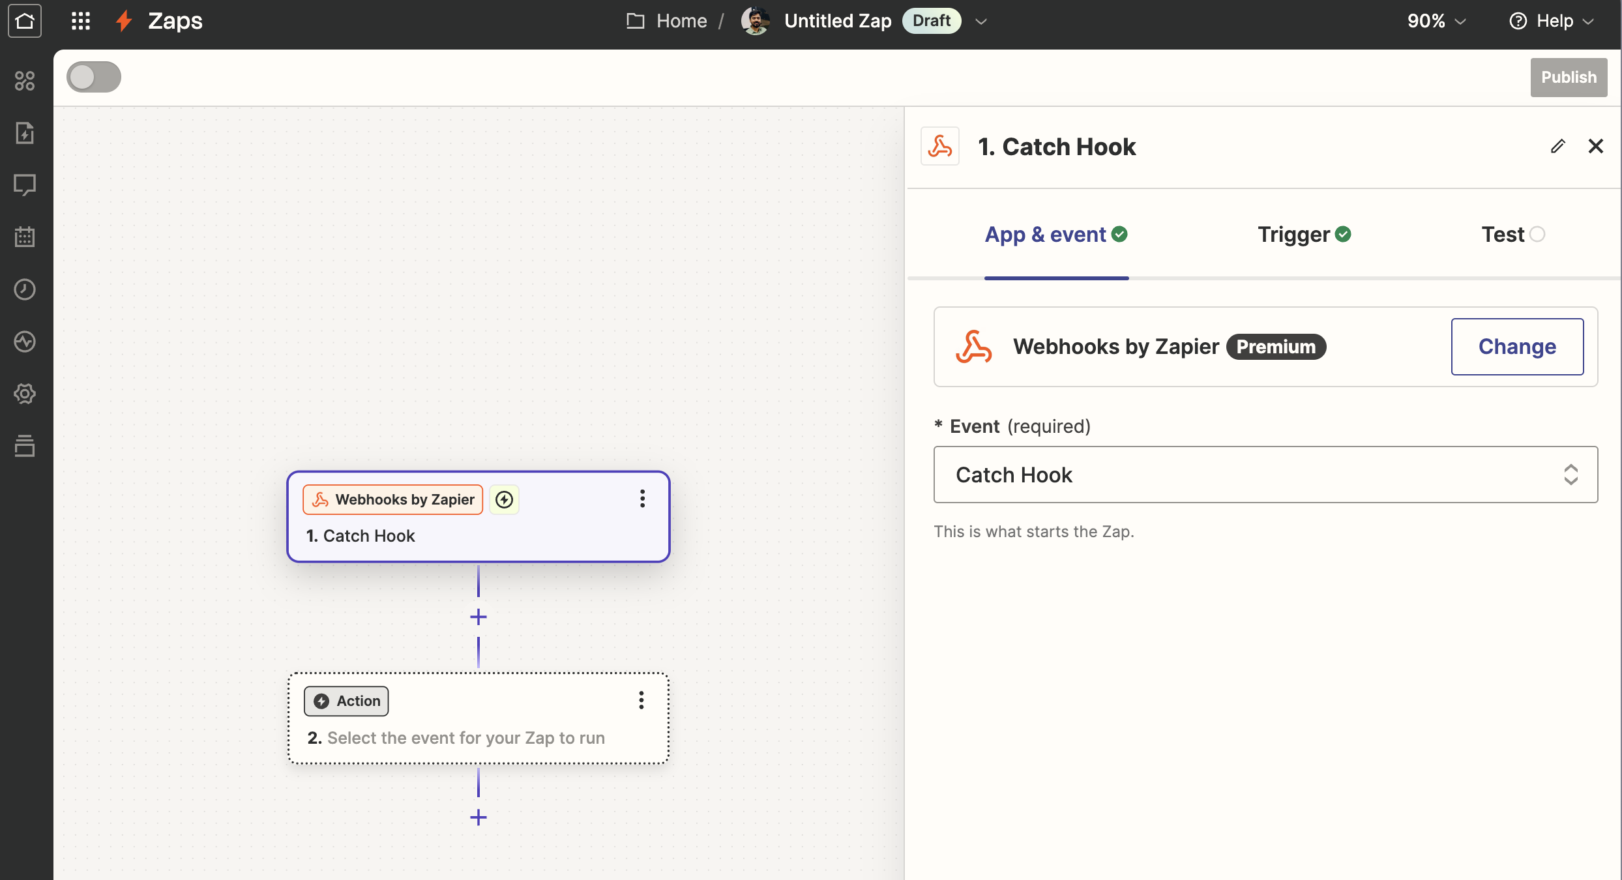Open the Action step options menu
The height and width of the screenshot is (880, 1622).
[x=641, y=700]
